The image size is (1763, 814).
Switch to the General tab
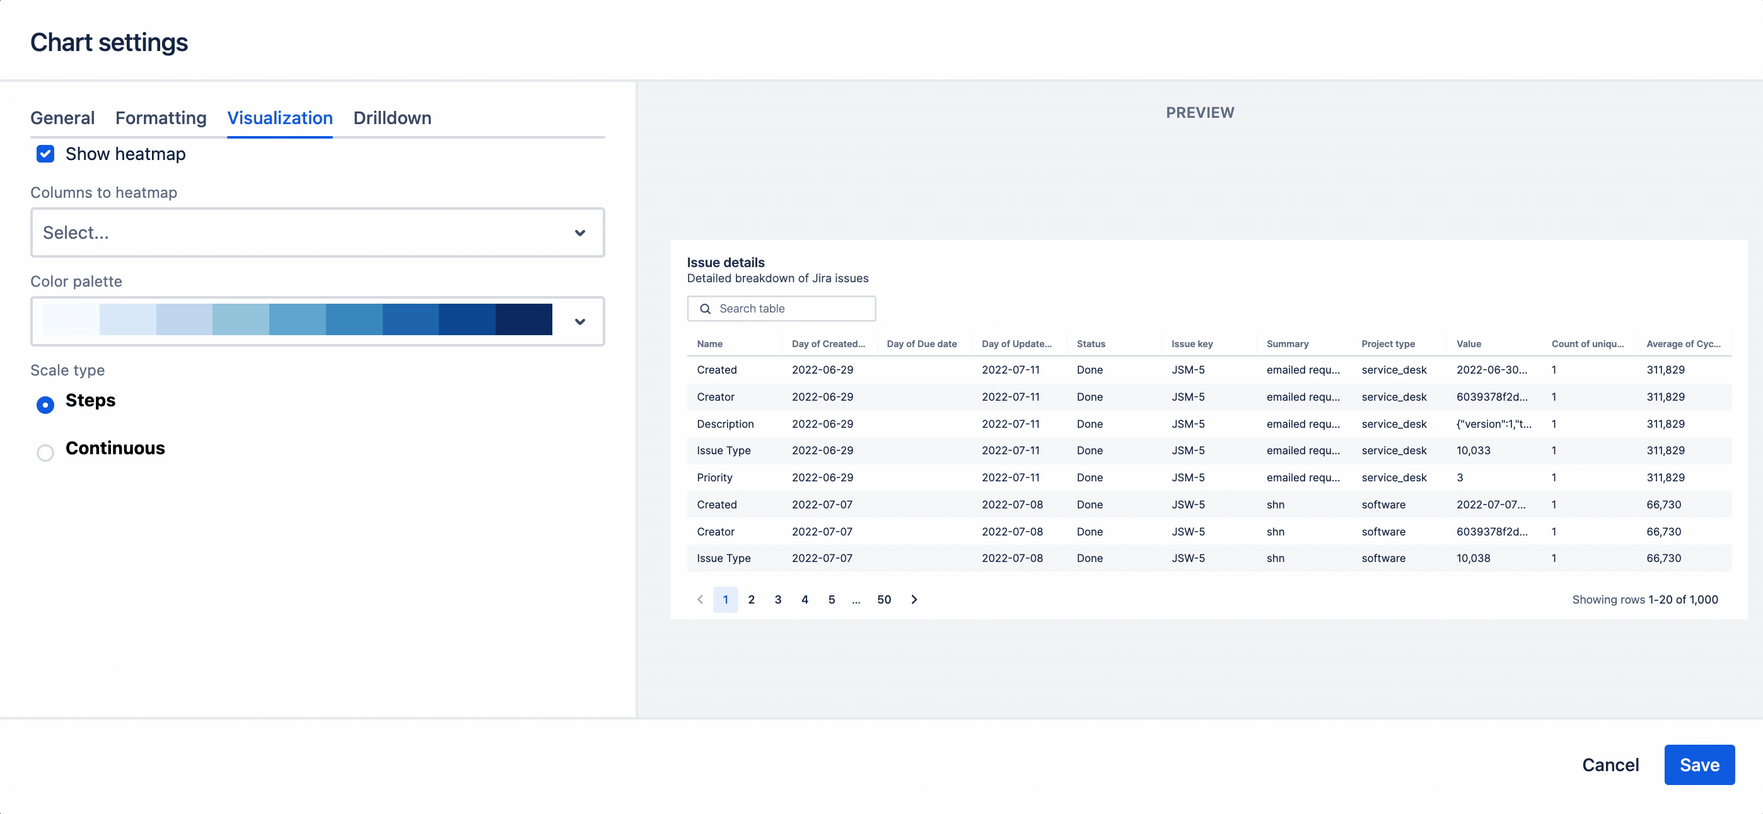point(62,118)
